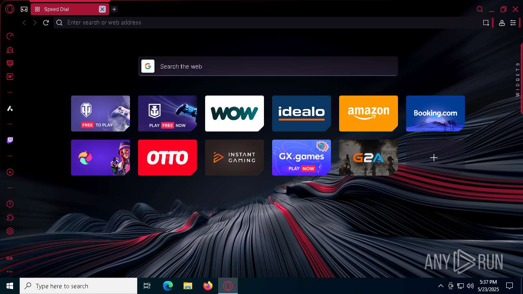Open Easy Setup menu icon
This screenshot has height=294, width=523.
click(513, 23)
